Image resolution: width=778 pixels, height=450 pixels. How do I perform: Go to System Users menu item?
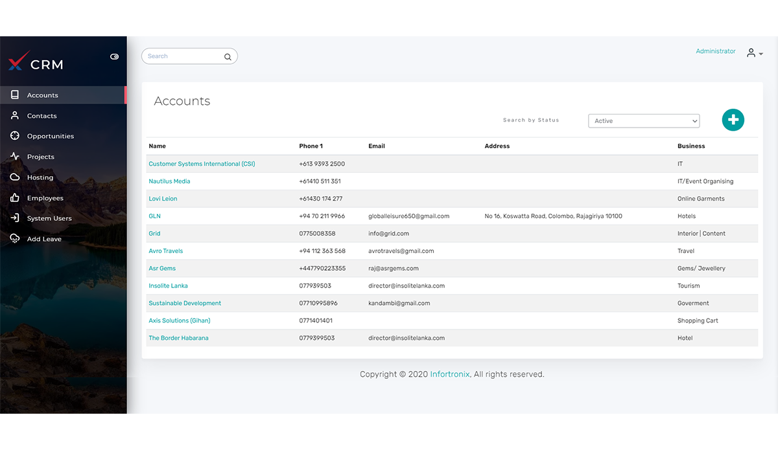point(49,218)
